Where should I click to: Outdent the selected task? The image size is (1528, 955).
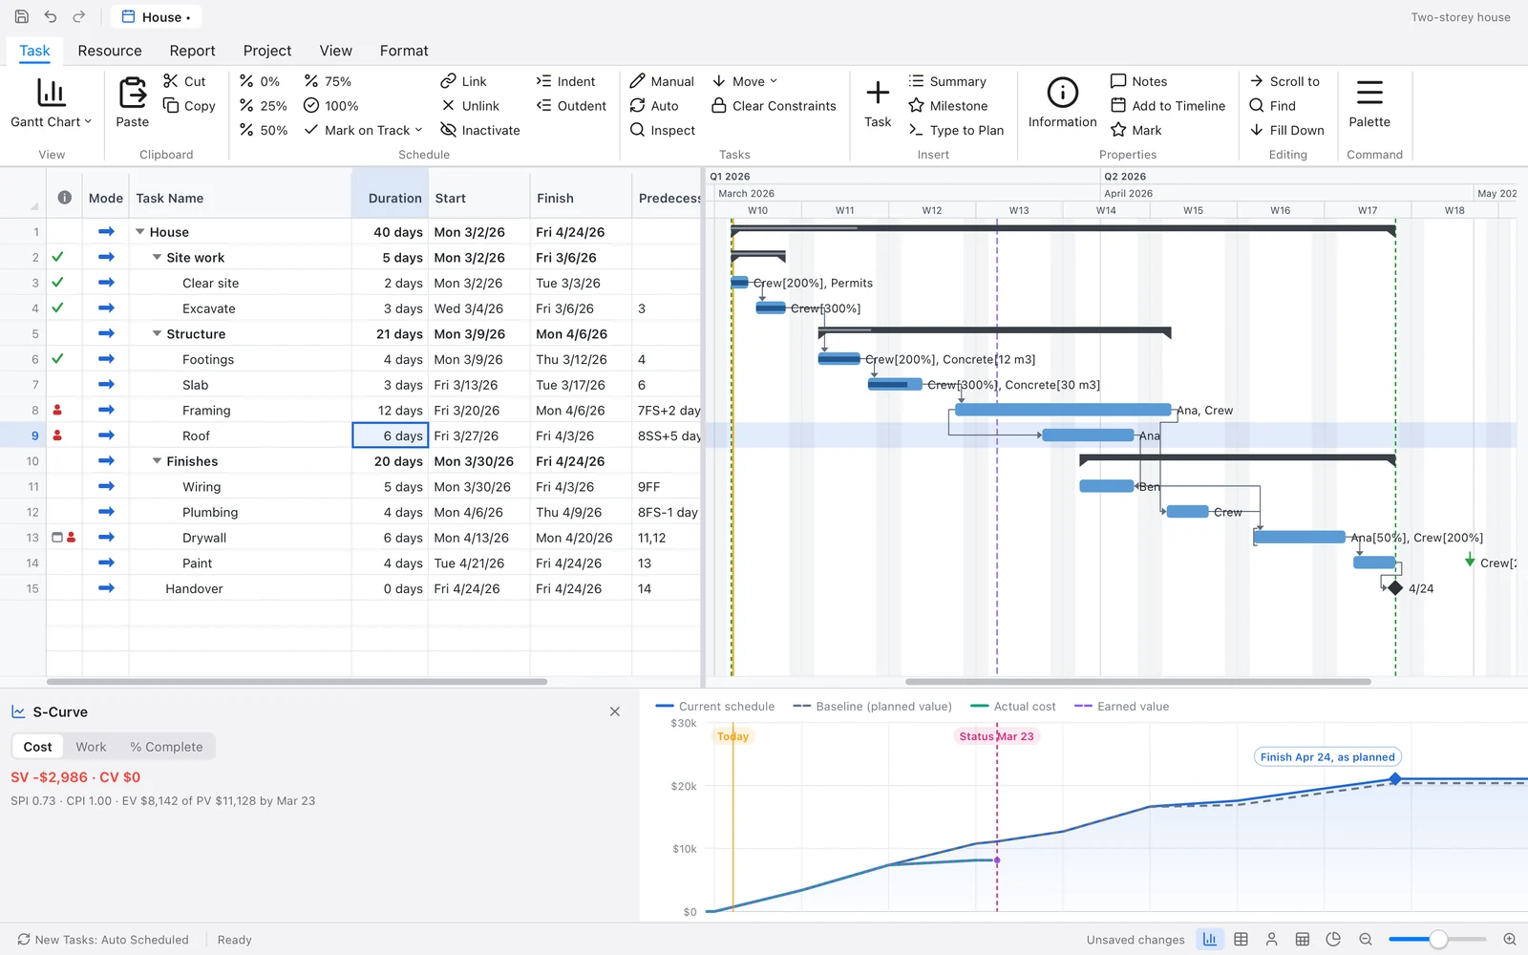(571, 106)
